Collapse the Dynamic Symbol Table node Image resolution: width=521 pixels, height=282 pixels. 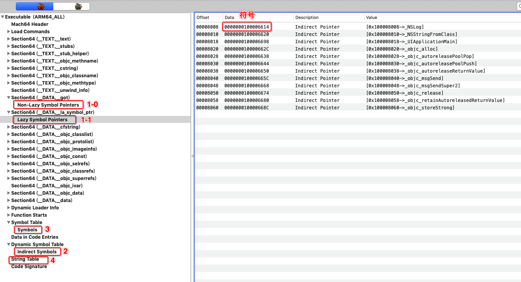[x=8, y=245]
